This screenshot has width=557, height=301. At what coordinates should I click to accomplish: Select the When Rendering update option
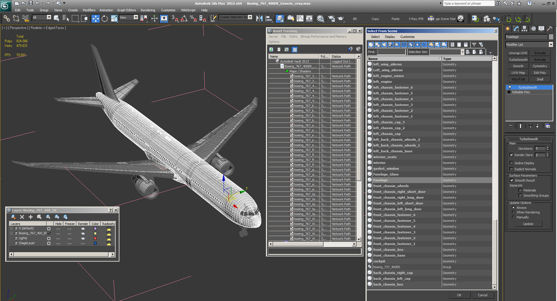513,212
